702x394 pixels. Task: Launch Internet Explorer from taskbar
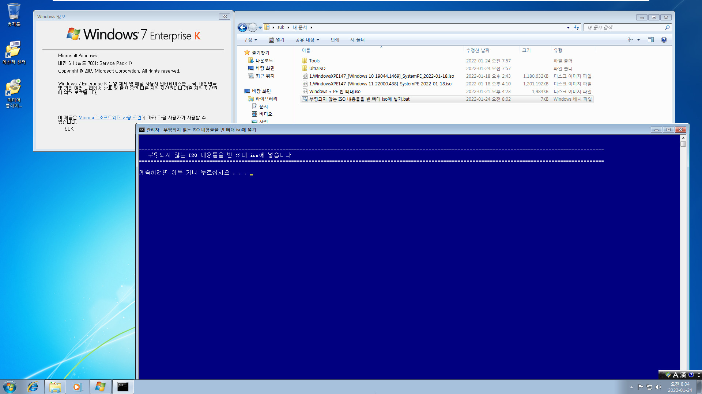coord(33,387)
